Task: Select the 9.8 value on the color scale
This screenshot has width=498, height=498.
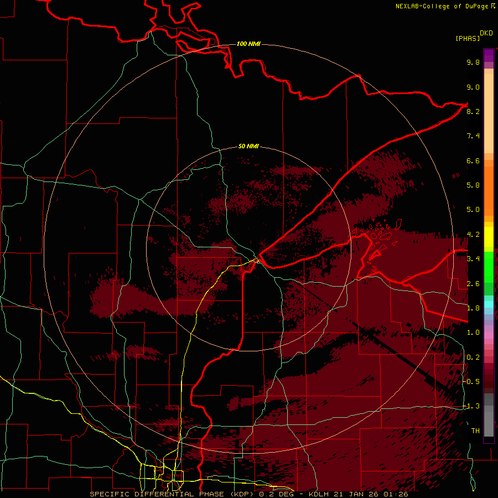Action: pyautogui.click(x=473, y=62)
